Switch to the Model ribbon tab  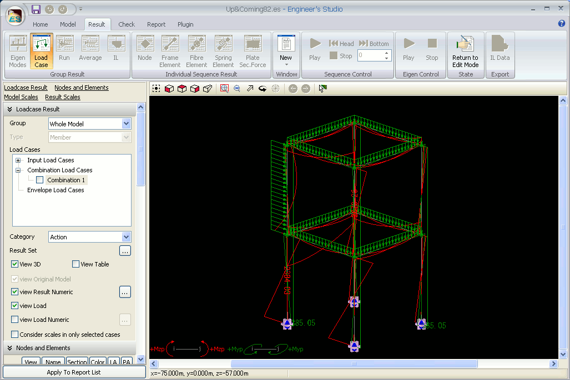click(68, 24)
